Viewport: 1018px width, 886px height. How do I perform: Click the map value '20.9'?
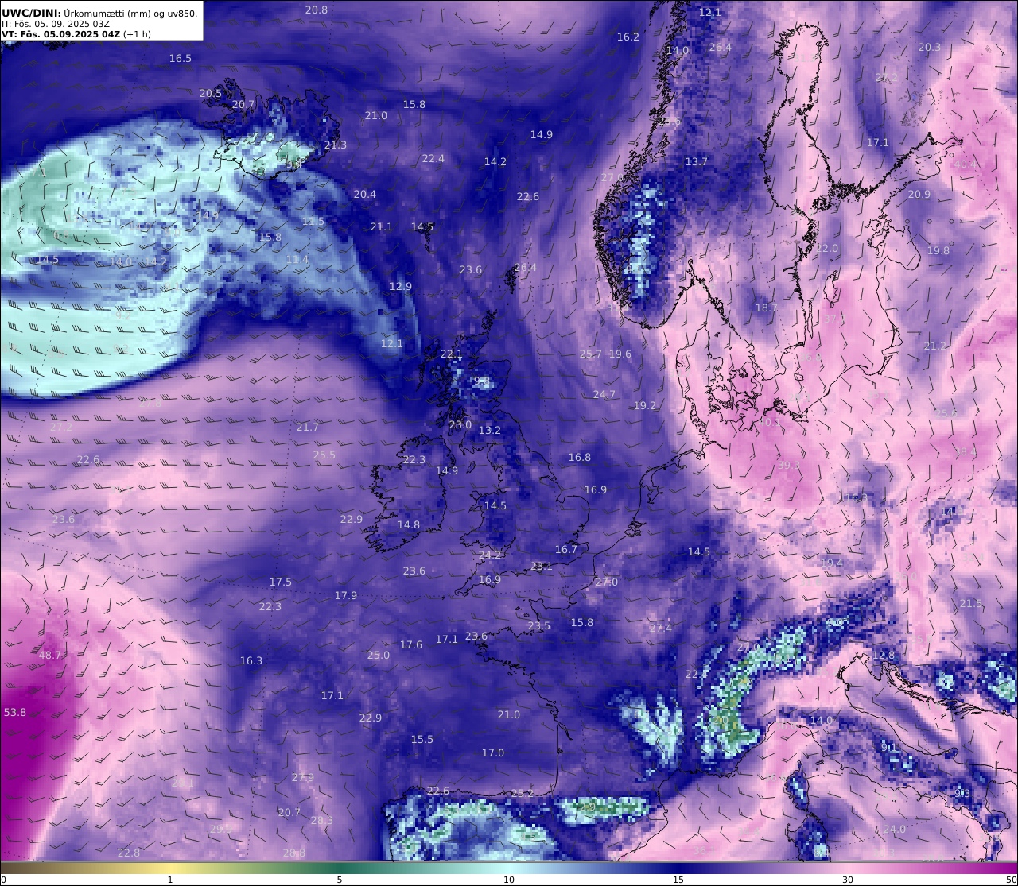point(919,195)
